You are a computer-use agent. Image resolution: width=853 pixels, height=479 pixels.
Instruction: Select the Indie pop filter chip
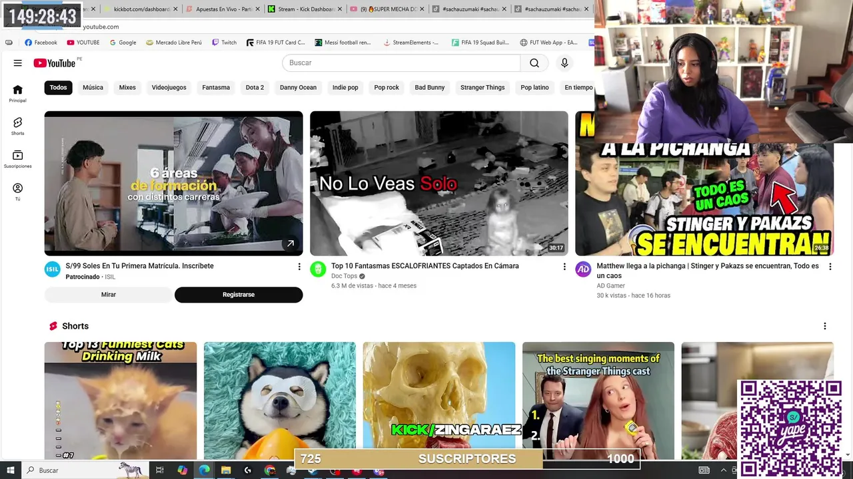point(345,87)
